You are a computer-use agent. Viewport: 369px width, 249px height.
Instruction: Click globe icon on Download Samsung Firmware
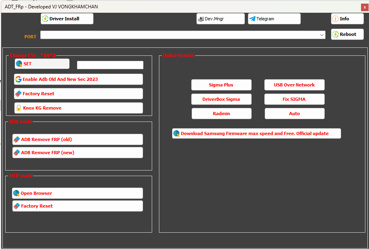pos(177,133)
